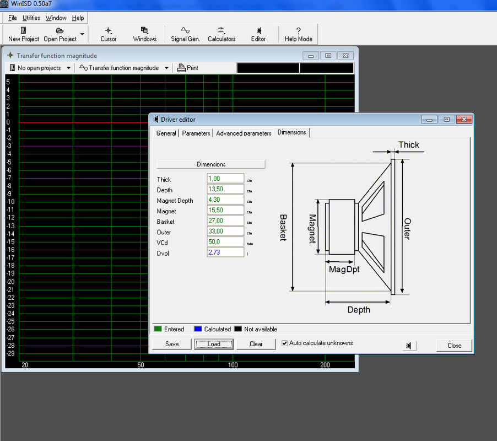This screenshot has height=441, width=497.
Task: Open the Help menu
Action: click(78, 18)
